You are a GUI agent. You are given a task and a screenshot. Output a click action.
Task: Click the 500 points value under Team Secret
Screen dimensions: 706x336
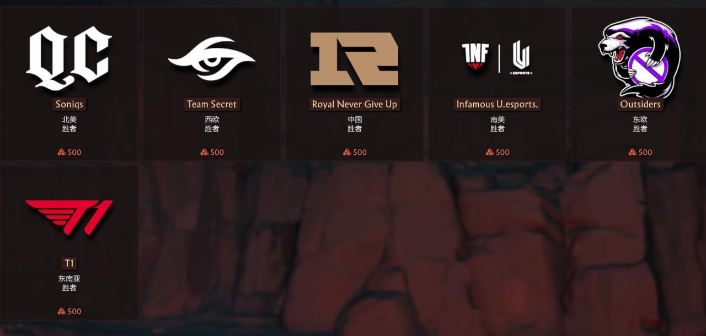[217, 152]
